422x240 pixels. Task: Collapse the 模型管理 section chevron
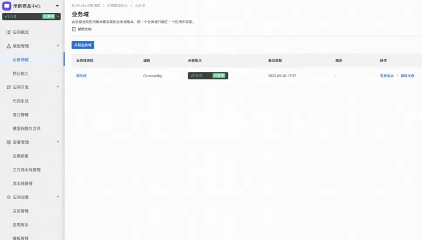(x=58, y=46)
